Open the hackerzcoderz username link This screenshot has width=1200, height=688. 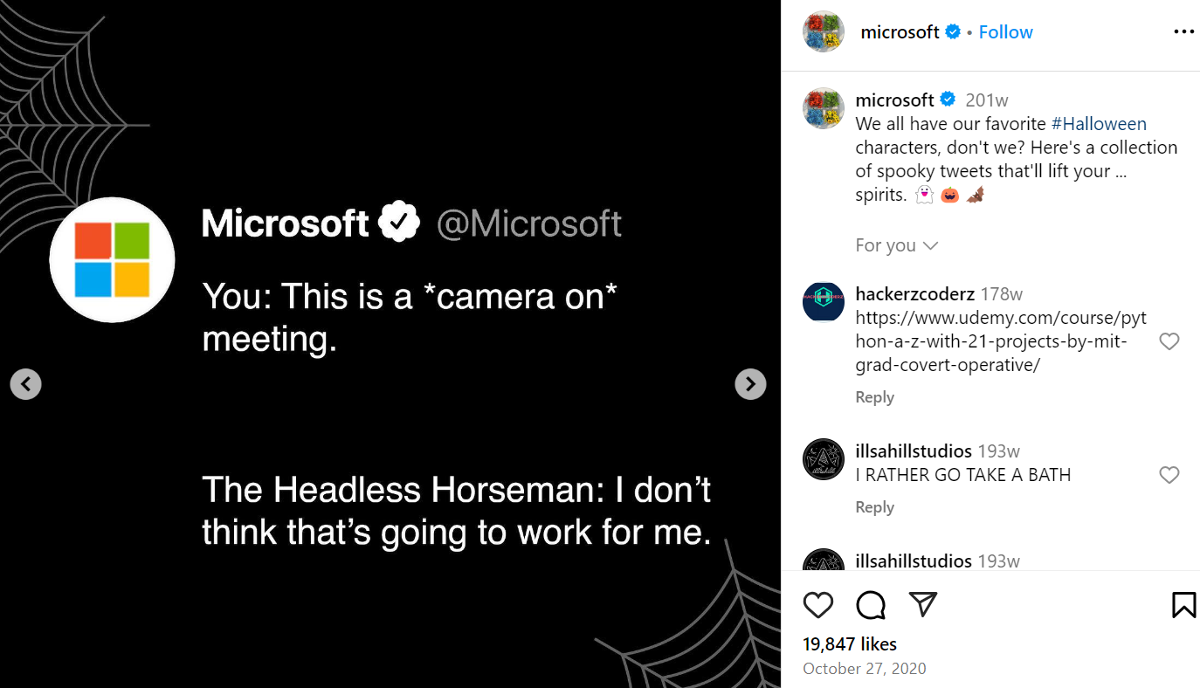(x=914, y=294)
